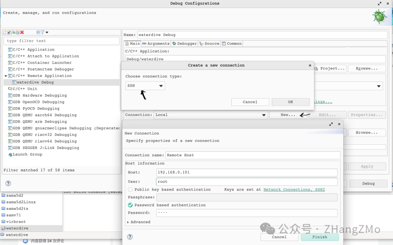This screenshot has height=245, width=393.
Task: Click New launch configuration toolbar icon
Action: (x=4, y=32)
